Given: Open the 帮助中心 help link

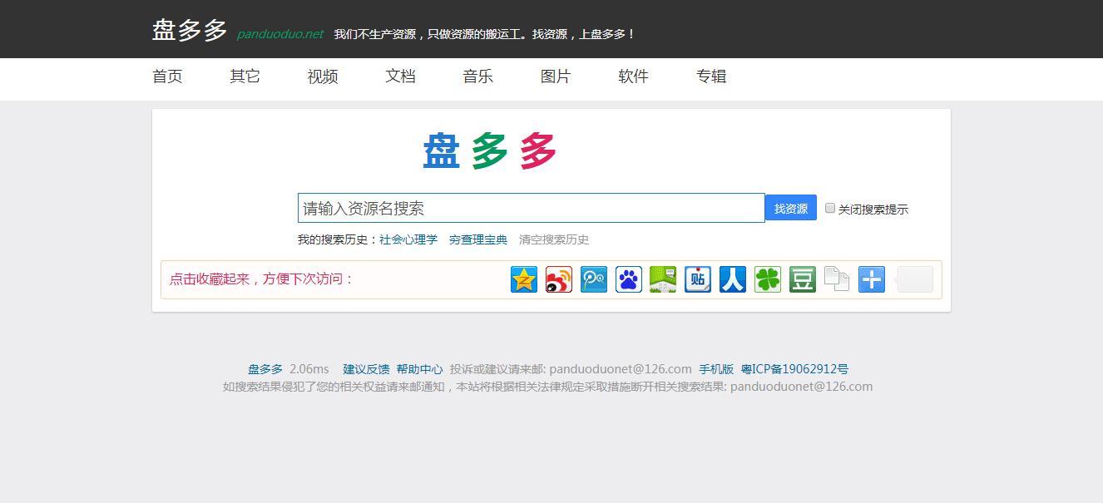Looking at the screenshot, I should click(419, 369).
